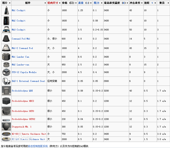Follow the 质量 header link

click(81, 3)
